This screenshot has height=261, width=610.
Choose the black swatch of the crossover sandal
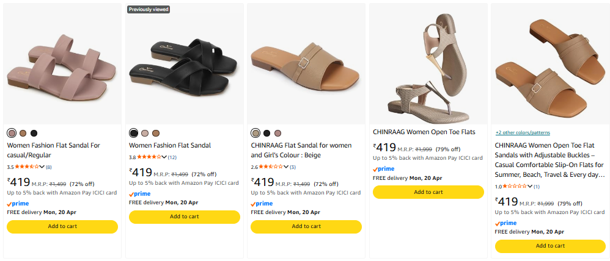pos(134,133)
